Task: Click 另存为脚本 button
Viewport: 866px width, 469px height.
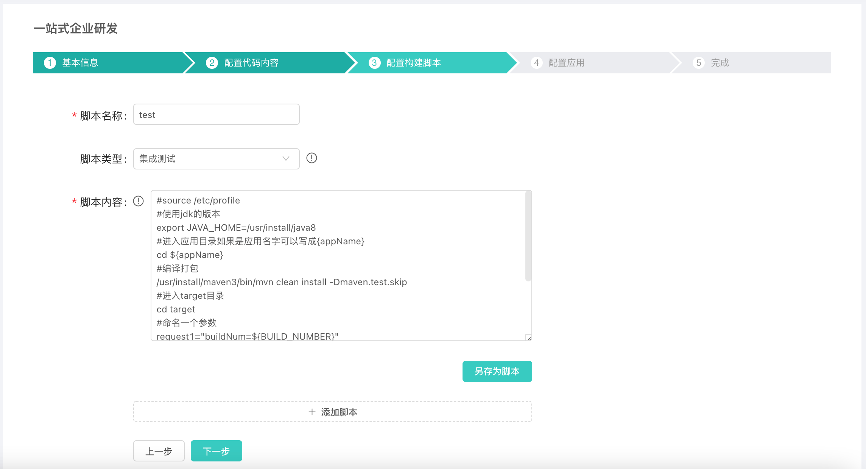Action: click(497, 371)
